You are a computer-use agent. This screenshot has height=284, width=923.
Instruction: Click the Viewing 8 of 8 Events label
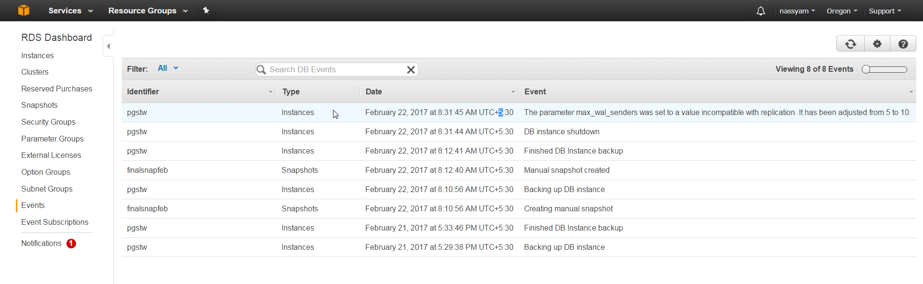814,69
